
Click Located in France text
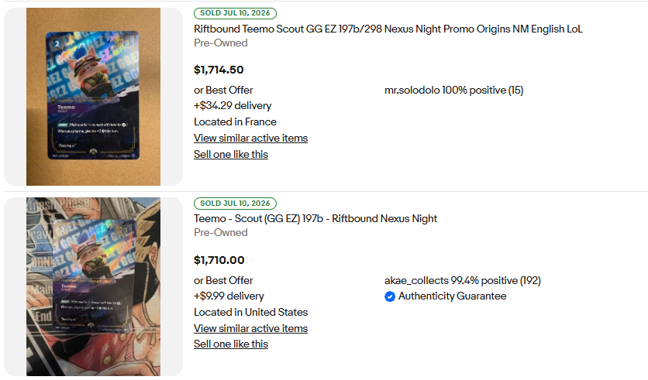click(x=235, y=122)
